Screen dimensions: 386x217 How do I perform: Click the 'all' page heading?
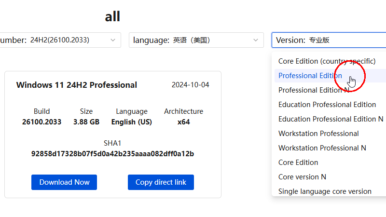point(112,16)
